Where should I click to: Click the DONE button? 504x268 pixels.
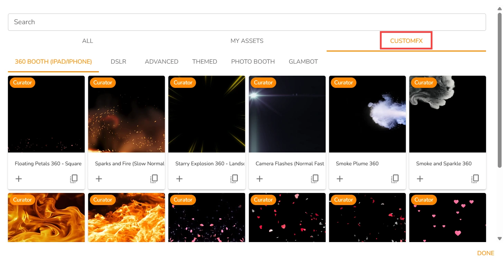(x=485, y=253)
